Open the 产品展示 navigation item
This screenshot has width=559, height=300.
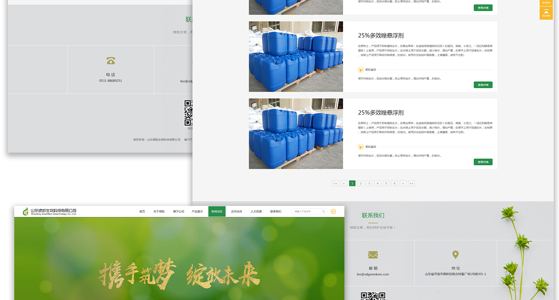tap(197, 211)
